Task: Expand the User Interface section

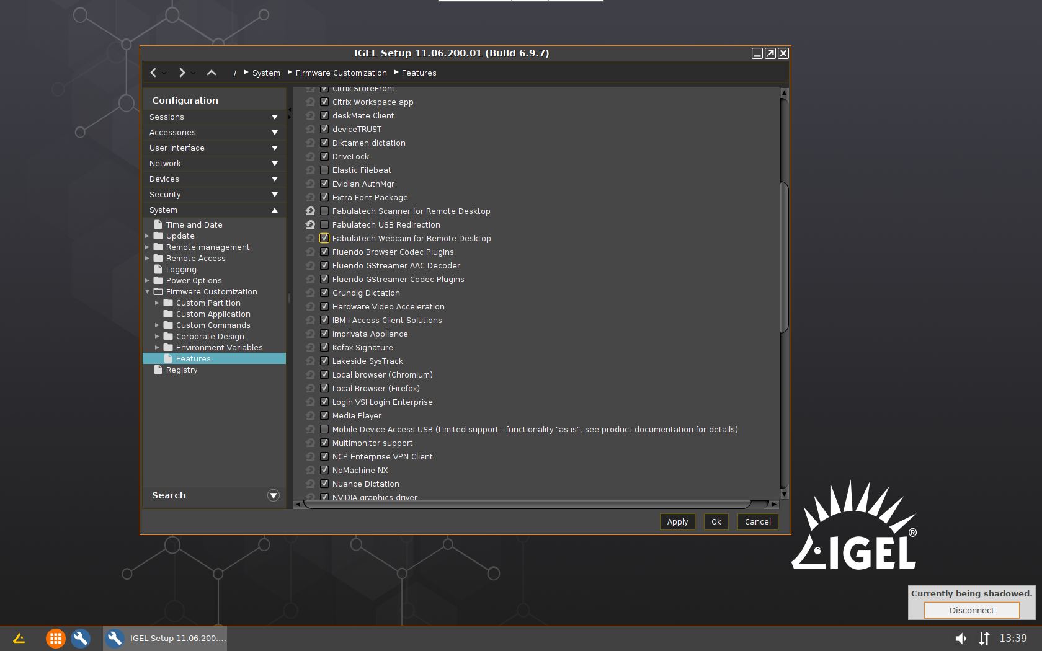Action: pos(214,148)
